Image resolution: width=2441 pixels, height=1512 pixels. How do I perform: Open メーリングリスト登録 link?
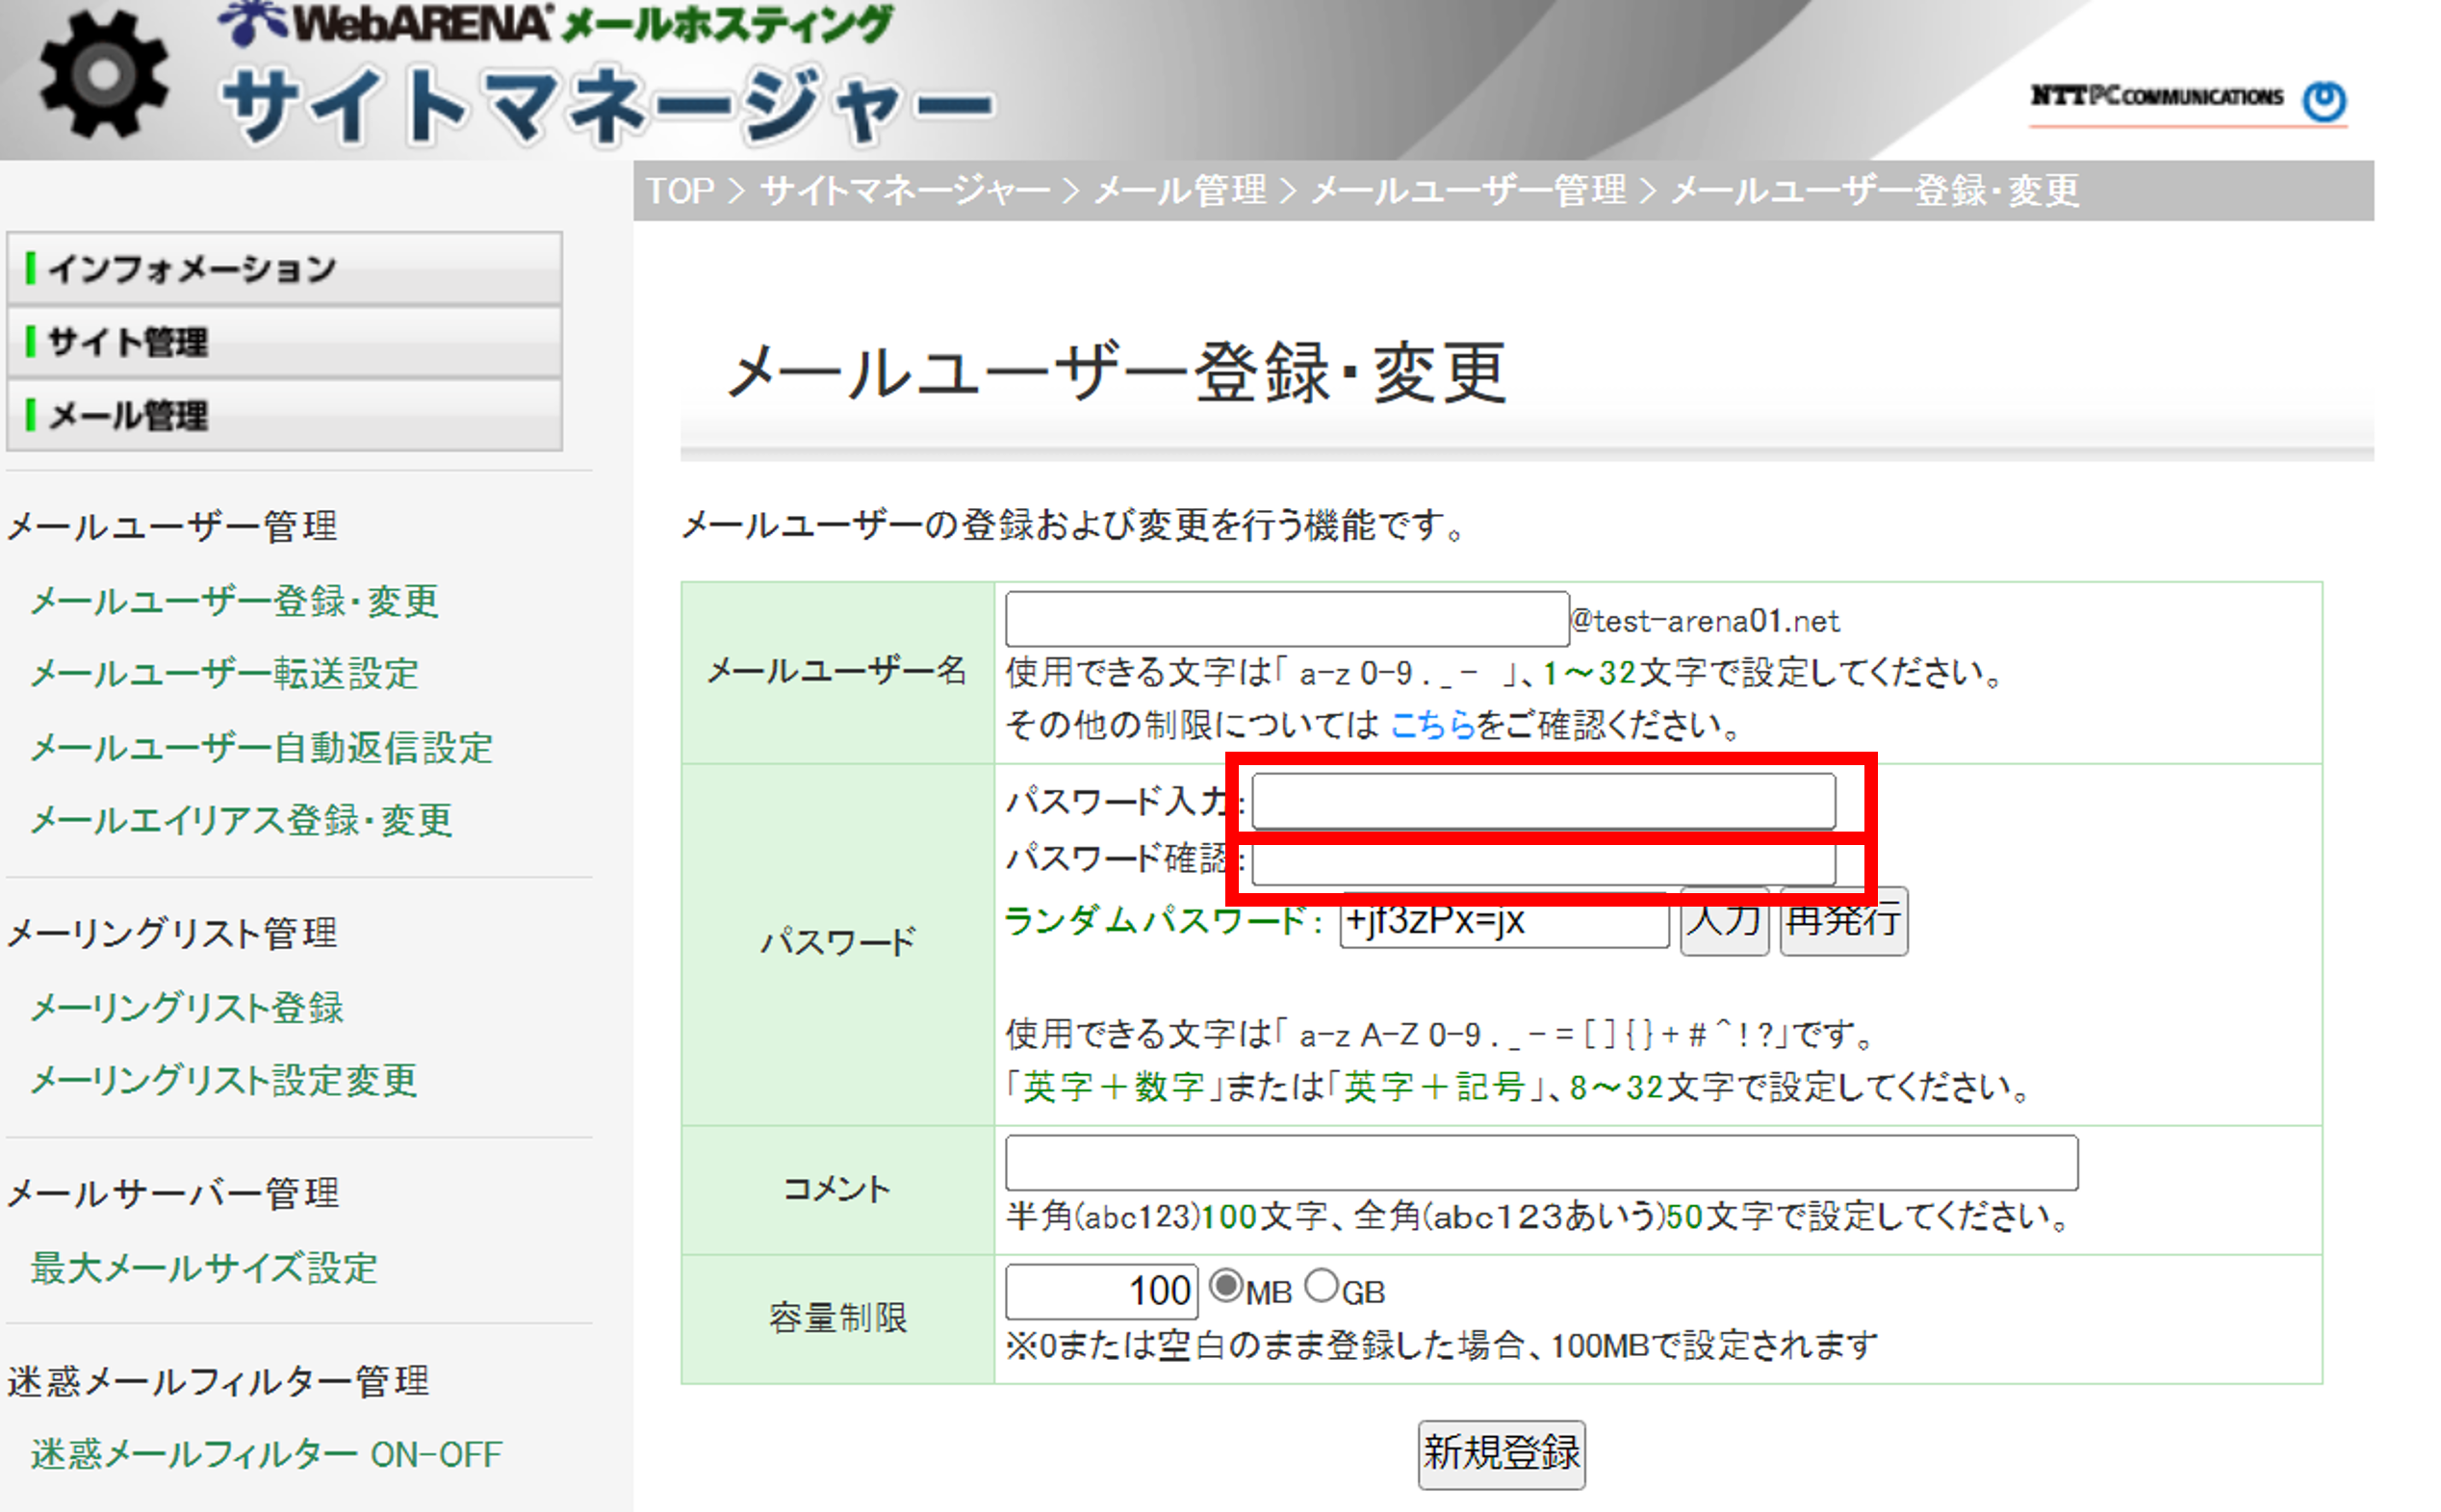coord(187,1008)
